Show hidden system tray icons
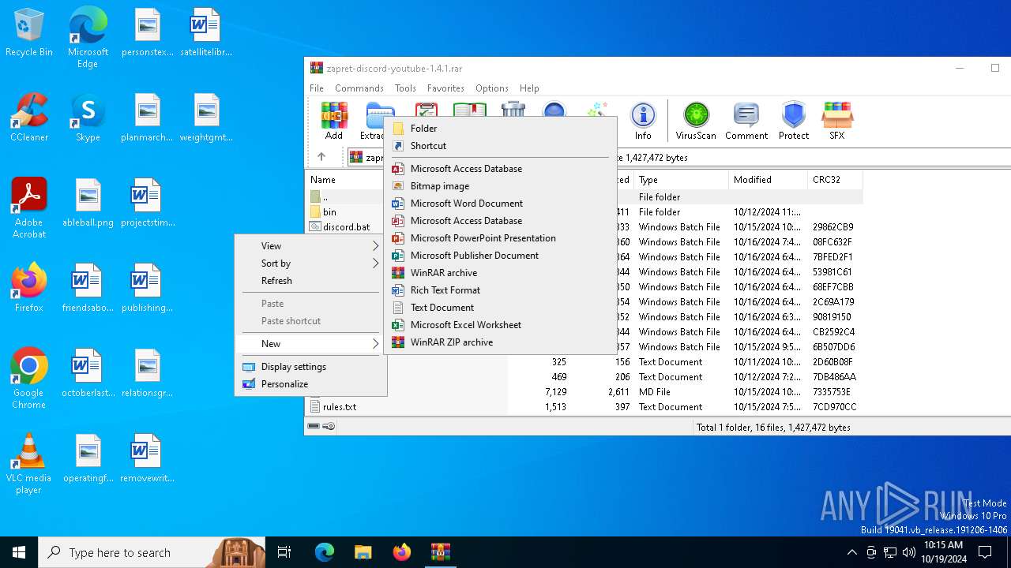The image size is (1011, 568). (x=851, y=552)
